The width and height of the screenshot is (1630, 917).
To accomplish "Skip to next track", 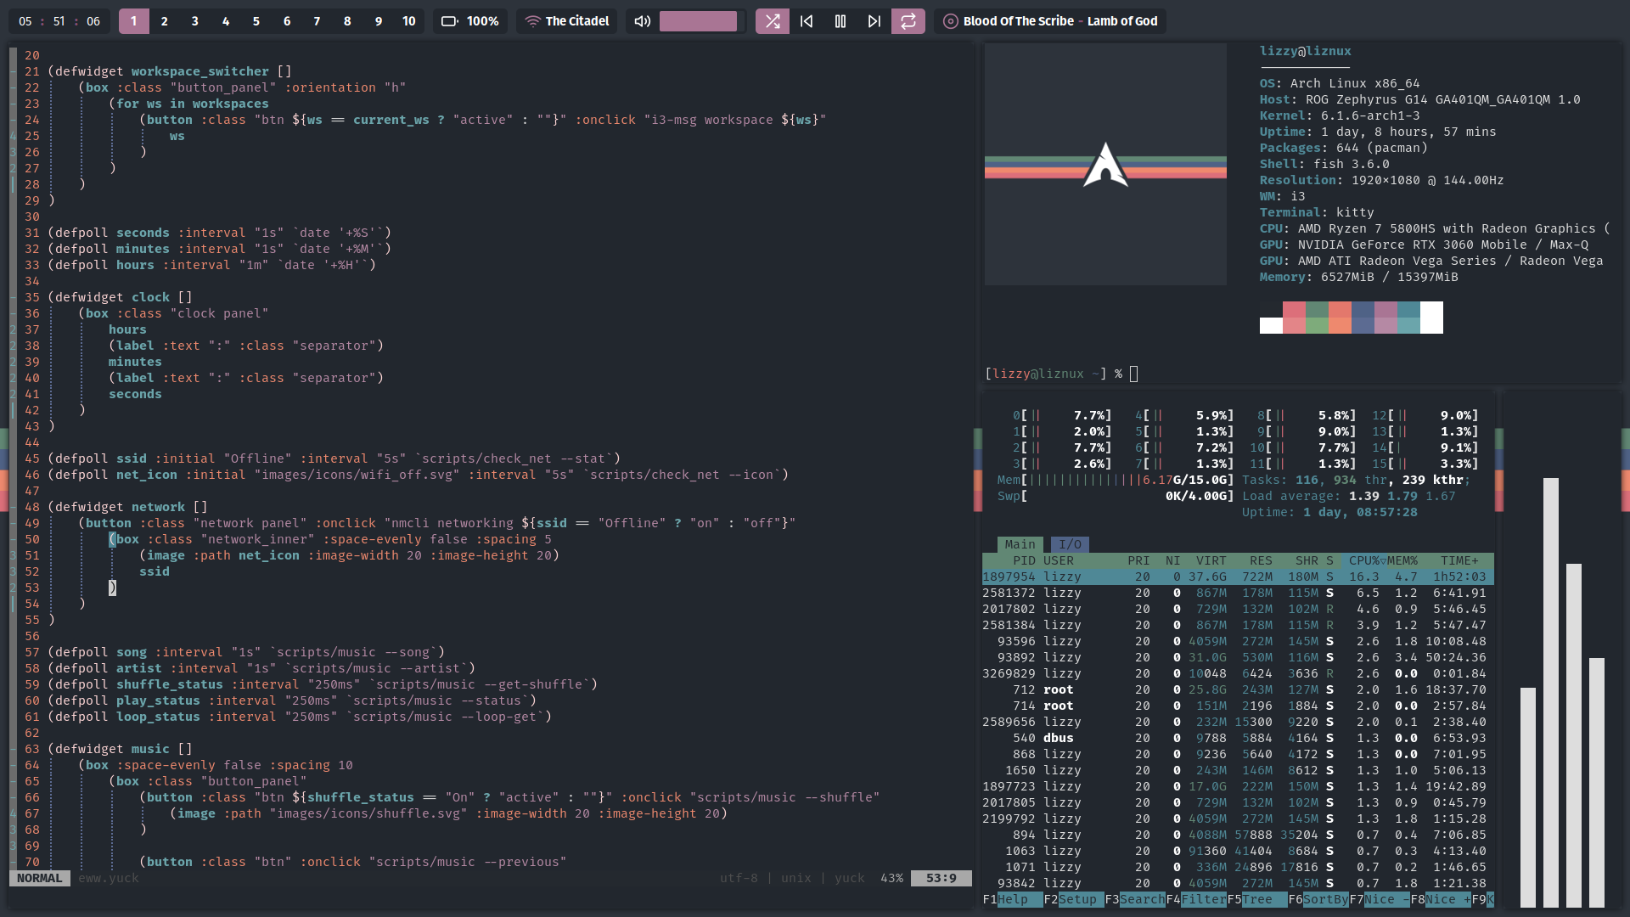I will [874, 21].
